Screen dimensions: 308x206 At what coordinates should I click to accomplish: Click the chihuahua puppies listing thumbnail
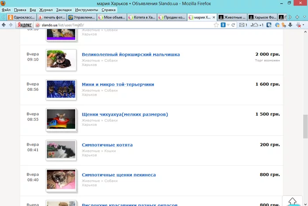coord(61,119)
